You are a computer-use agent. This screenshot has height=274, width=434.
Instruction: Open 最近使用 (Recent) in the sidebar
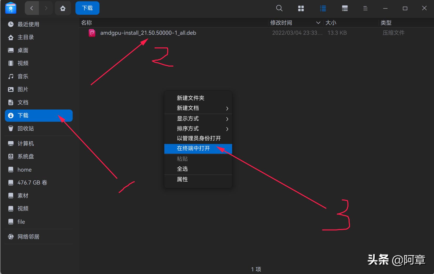click(x=28, y=24)
